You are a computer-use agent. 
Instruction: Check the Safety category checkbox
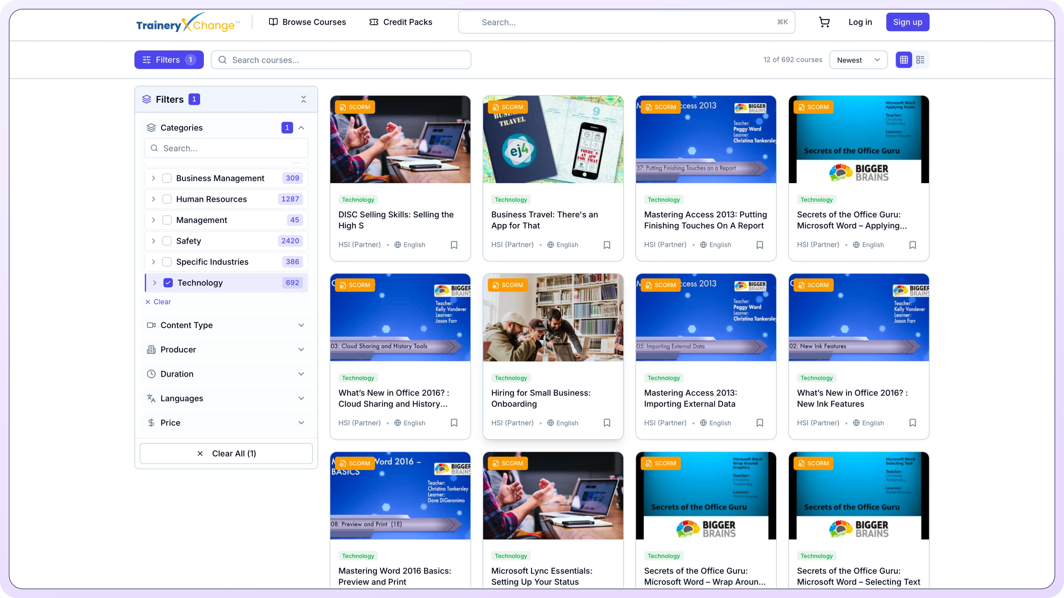pos(167,241)
